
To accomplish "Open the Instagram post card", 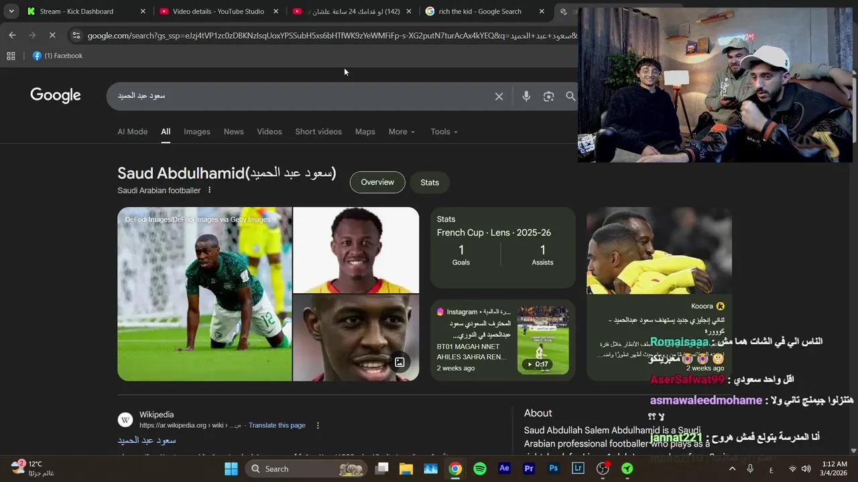I will click(x=503, y=340).
